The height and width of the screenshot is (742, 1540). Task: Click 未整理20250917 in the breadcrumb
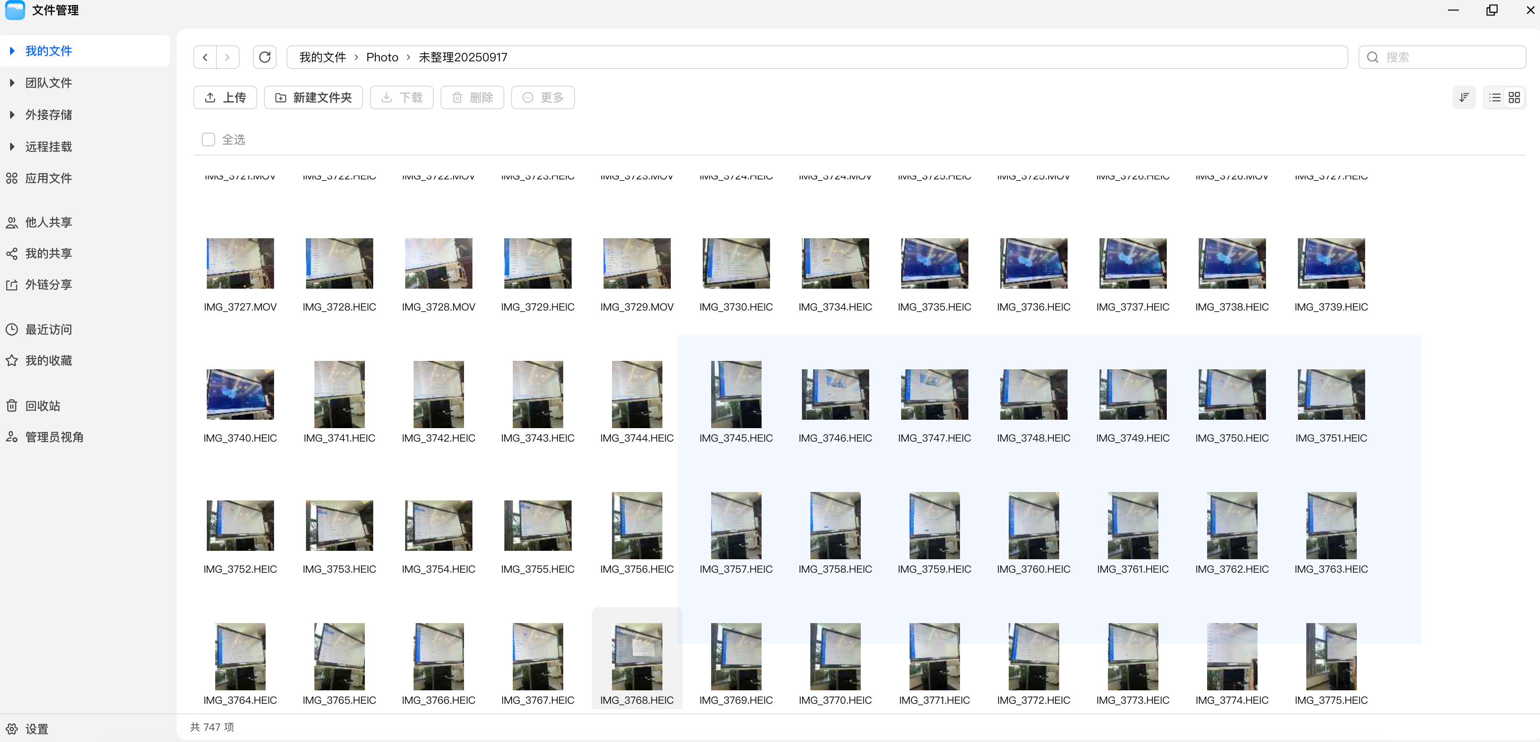pos(463,58)
